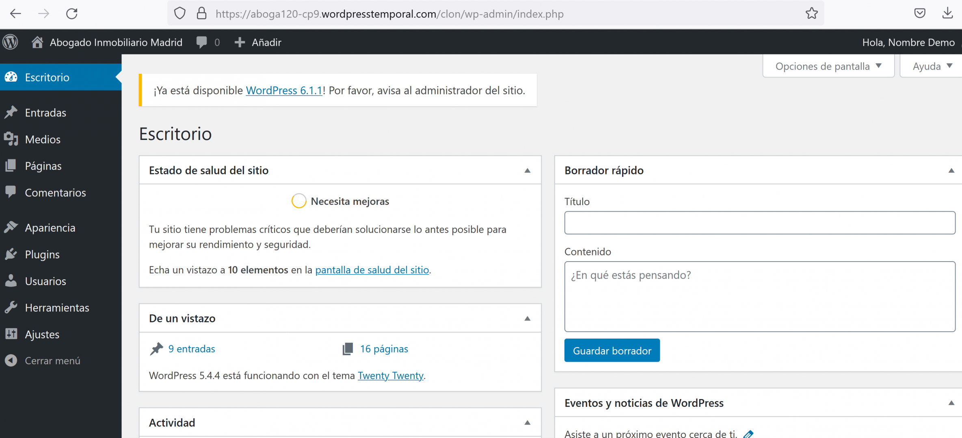Click the Cerrar menú collapse arrow icon

(x=11, y=360)
